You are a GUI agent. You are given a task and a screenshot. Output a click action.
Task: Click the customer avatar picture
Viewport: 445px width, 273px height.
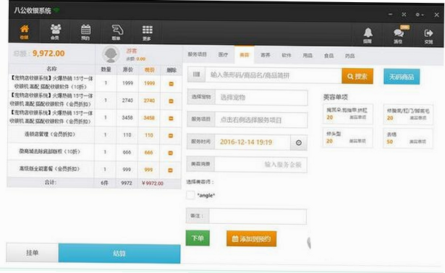pyautogui.click(x=111, y=54)
